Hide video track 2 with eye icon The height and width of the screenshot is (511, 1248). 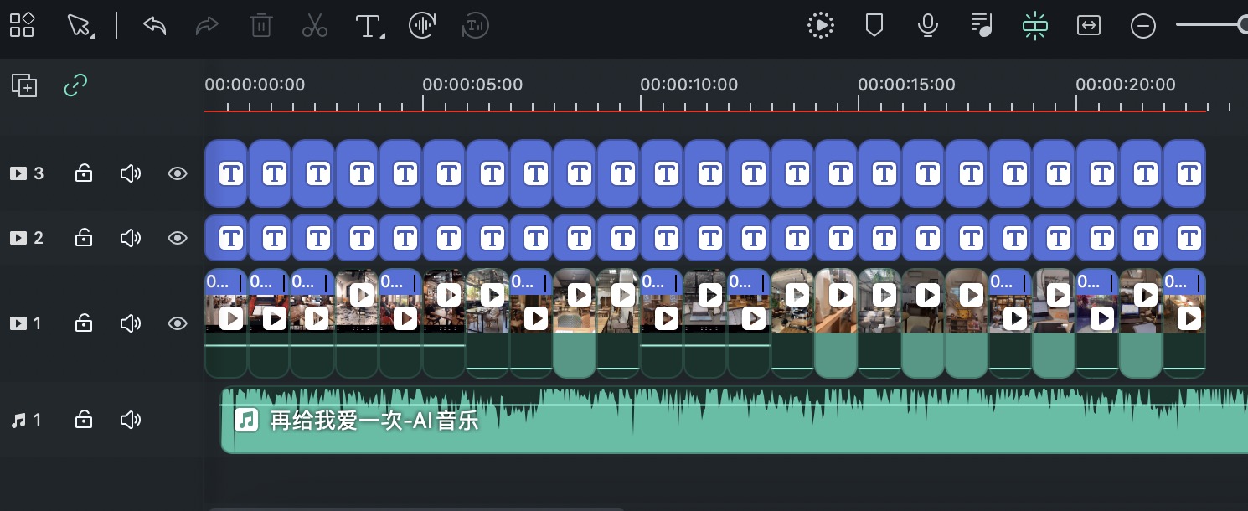click(178, 238)
